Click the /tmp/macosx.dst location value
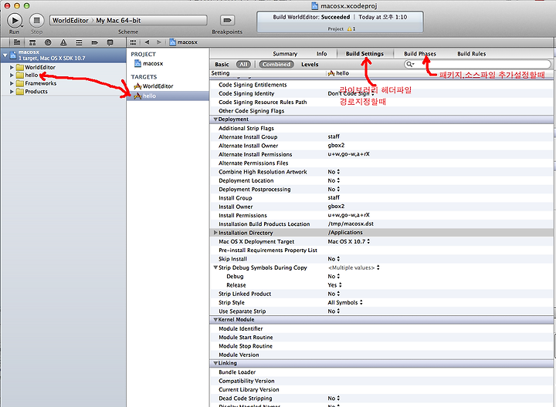 [351, 224]
